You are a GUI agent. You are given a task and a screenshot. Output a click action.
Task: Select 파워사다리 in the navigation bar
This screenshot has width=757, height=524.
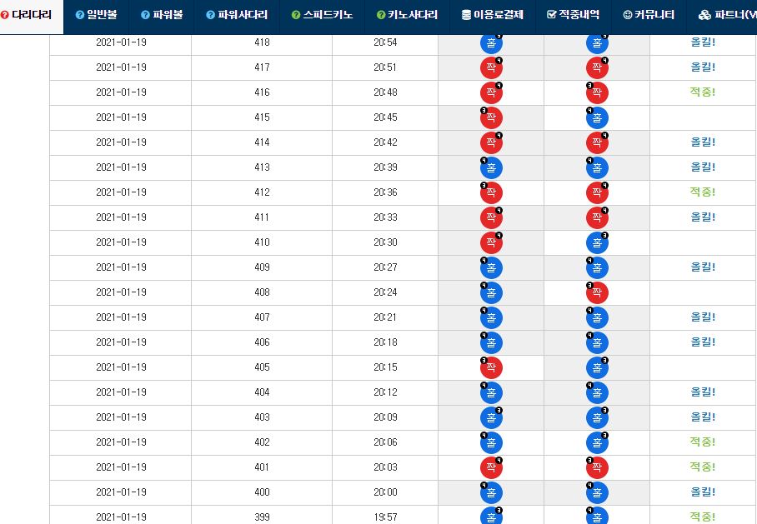tap(237, 15)
